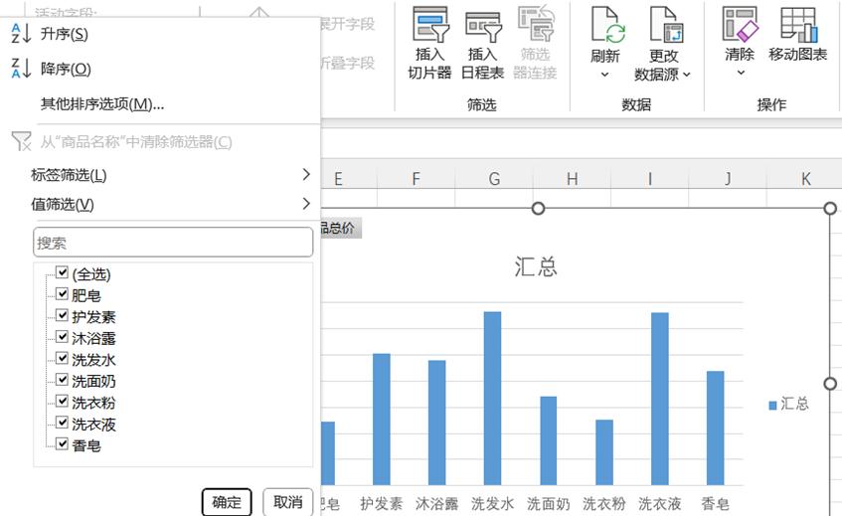
Task: Dismiss filter with 取消 button
Action: [x=288, y=502]
